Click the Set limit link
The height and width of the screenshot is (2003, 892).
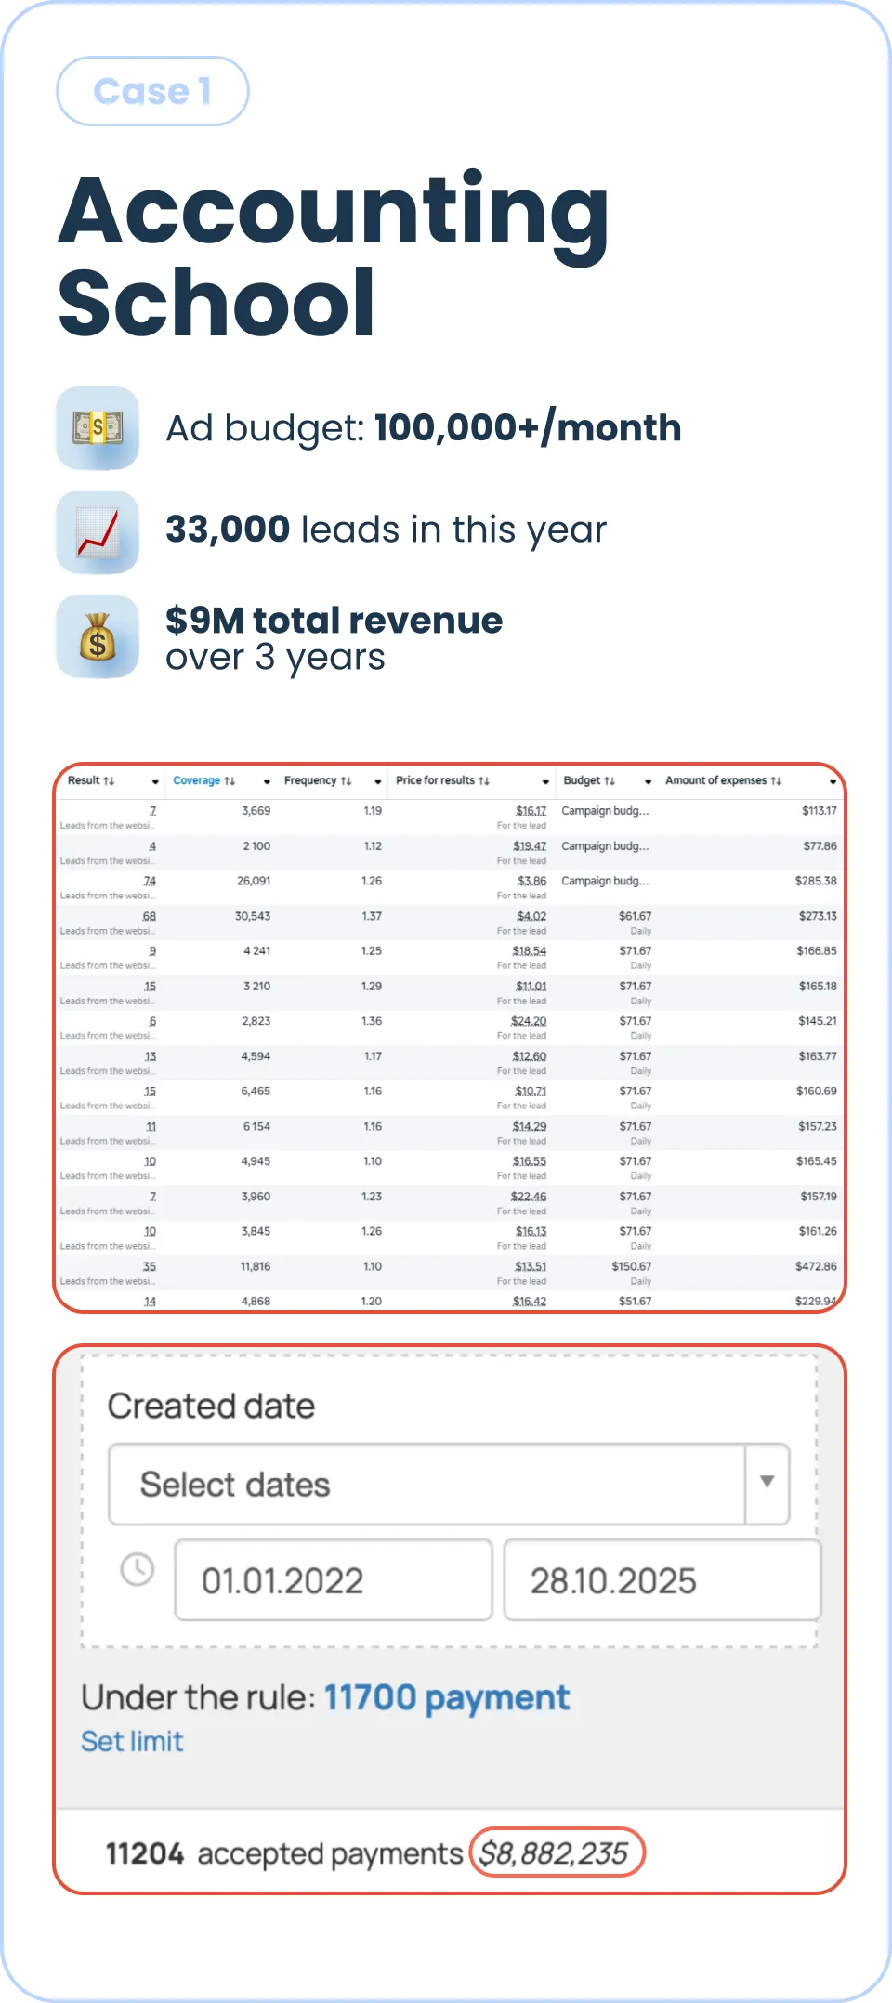coord(132,1741)
